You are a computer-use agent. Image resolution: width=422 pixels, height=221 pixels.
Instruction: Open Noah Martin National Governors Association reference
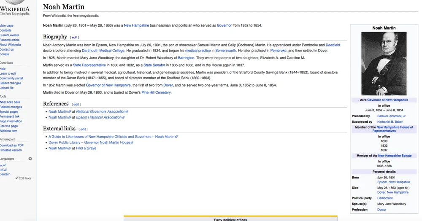pos(58,112)
